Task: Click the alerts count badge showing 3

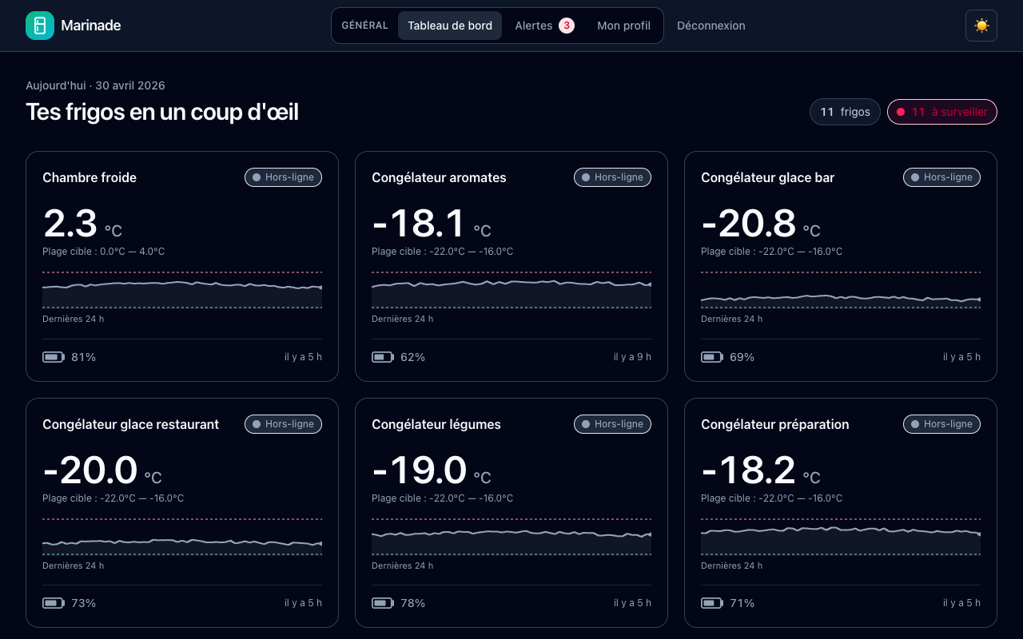Action: tap(567, 26)
